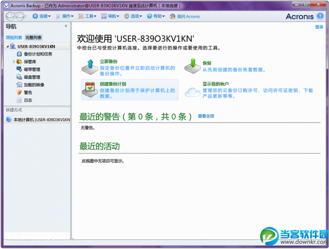The height and width of the screenshot is (249, 329).
Task: Collapse the navigation pane with double chevron
Action: [66, 26]
